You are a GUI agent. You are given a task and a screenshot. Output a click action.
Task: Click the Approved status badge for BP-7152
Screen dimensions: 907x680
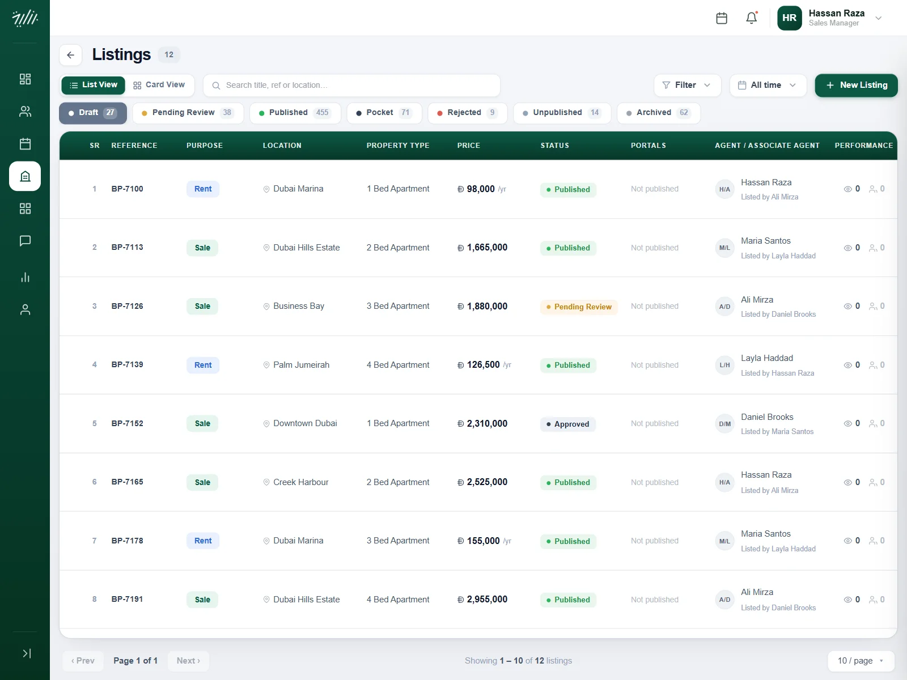coord(567,424)
